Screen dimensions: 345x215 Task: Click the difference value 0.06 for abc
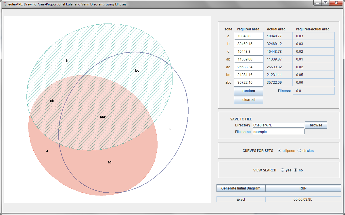point(314,82)
